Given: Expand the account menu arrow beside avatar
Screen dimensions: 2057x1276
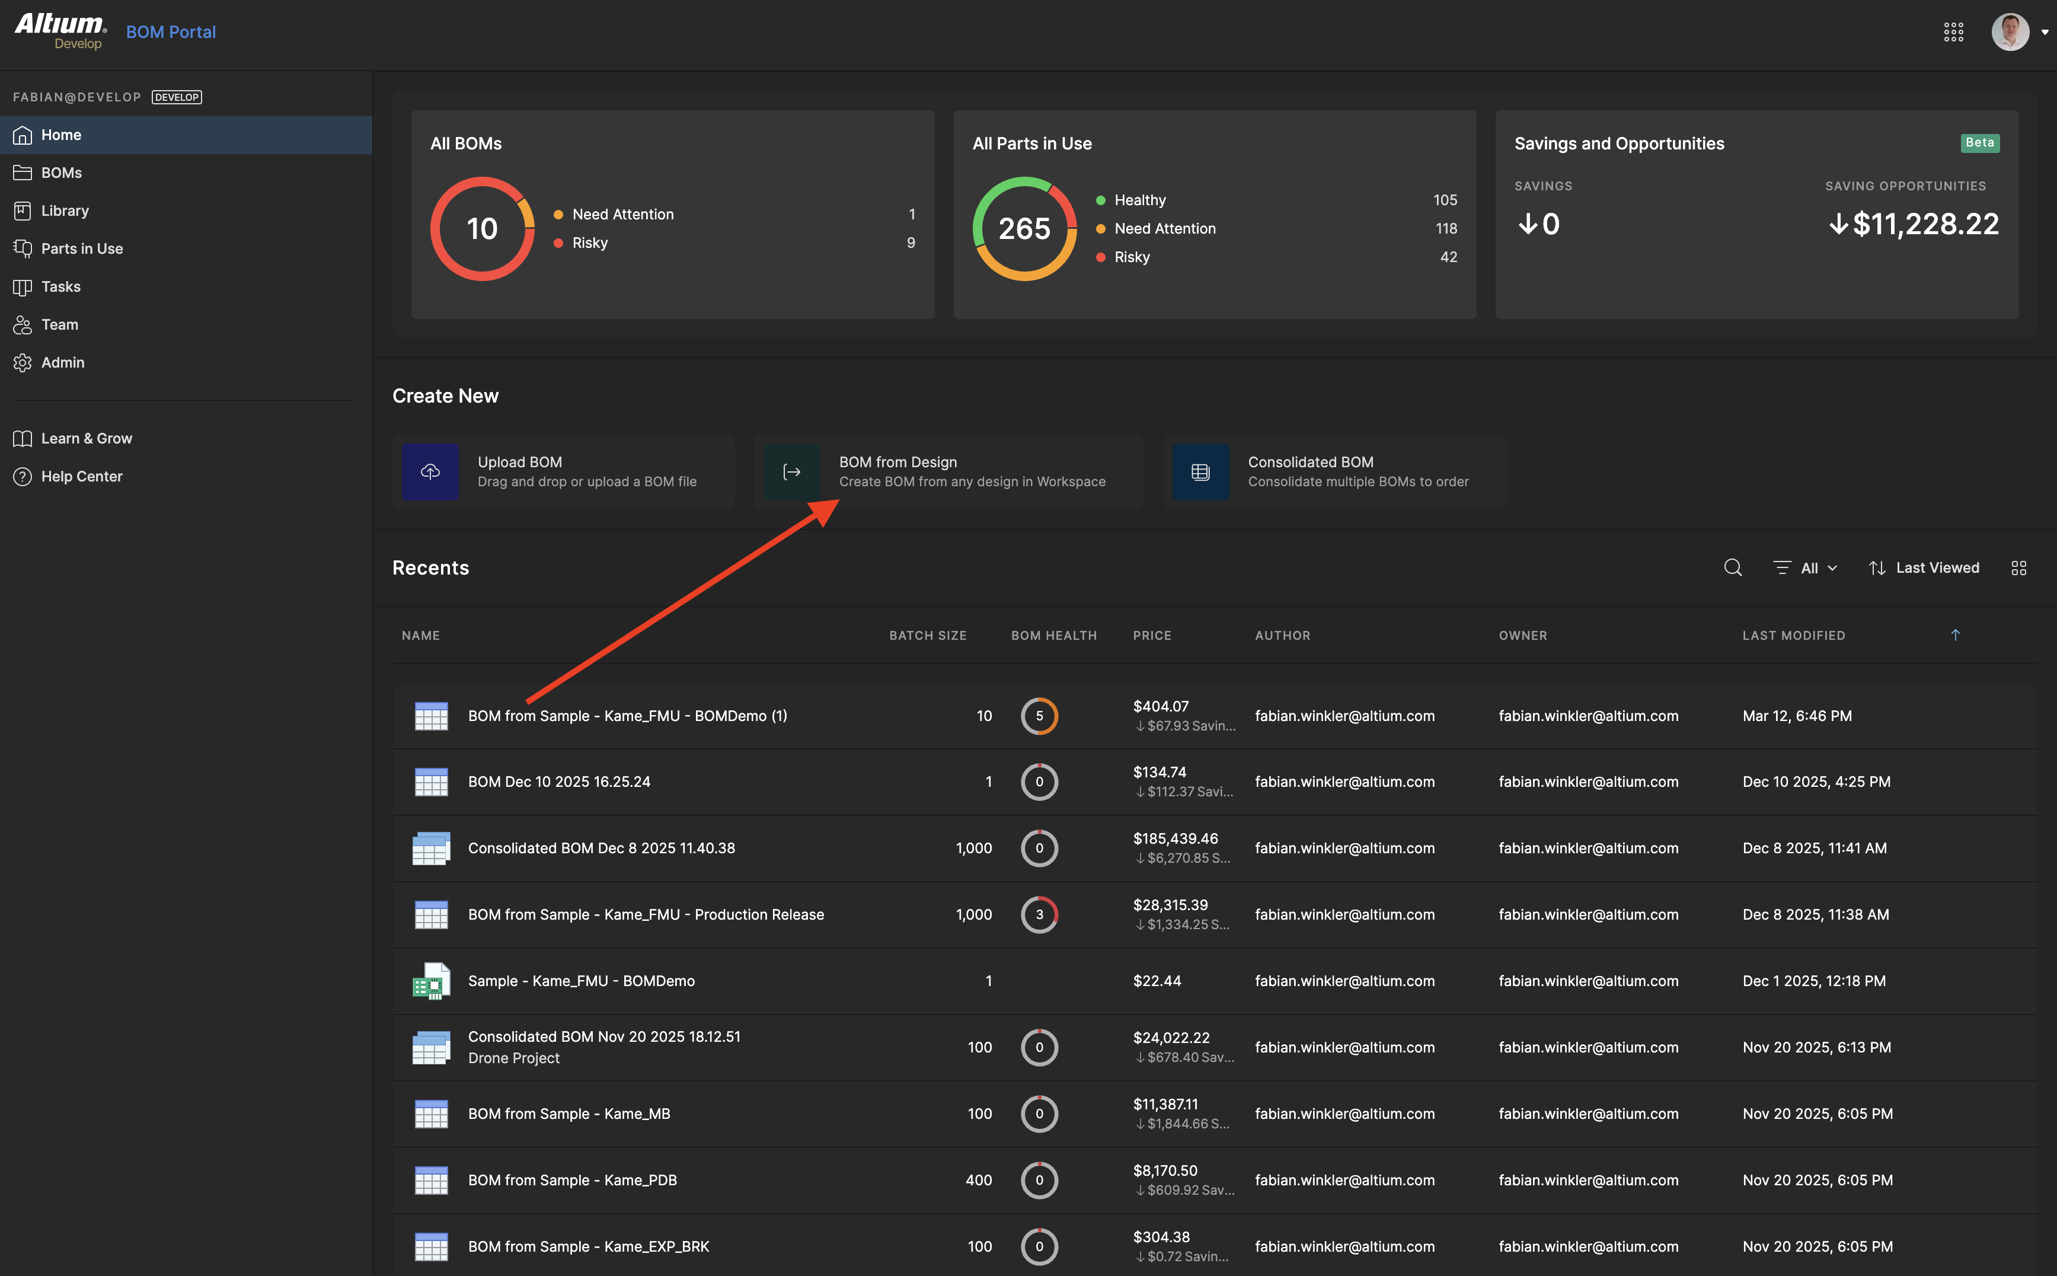Looking at the screenshot, I should 2045,33.
